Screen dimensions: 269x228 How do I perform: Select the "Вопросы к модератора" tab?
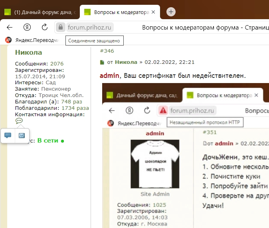coord(116,12)
